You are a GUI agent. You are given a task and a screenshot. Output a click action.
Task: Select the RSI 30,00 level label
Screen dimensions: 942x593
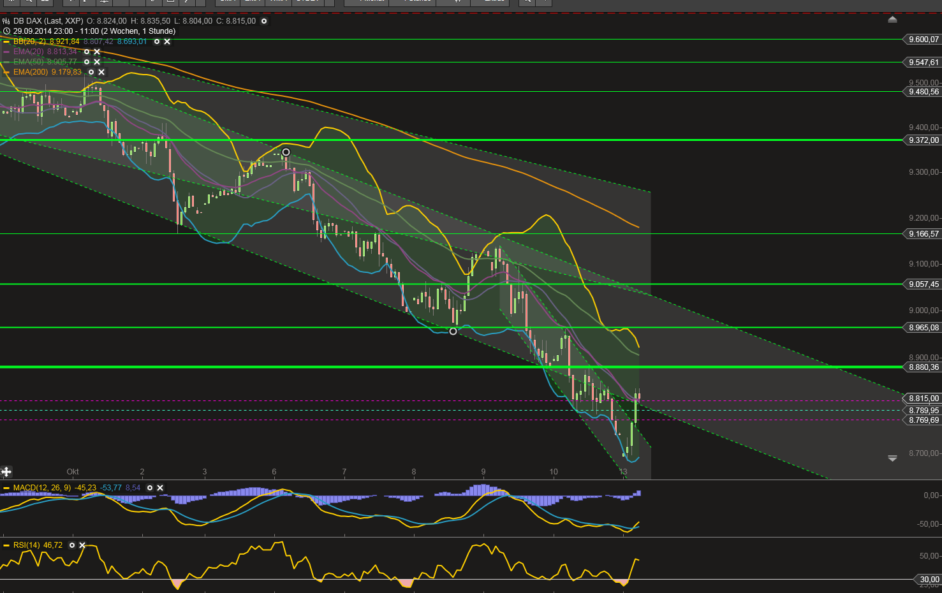pyautogui.click(x=928, y=580)
